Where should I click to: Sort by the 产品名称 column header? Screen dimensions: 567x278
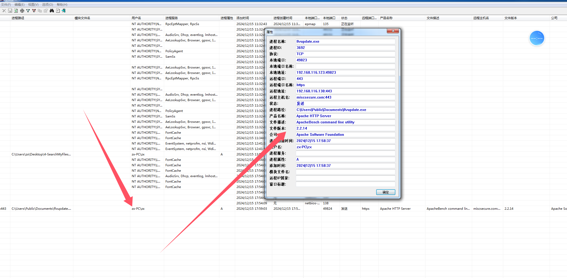tap(402, 18)
